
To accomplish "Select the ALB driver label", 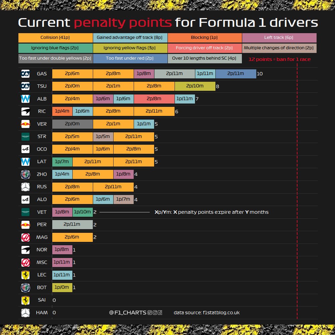I will coord(42,98).
